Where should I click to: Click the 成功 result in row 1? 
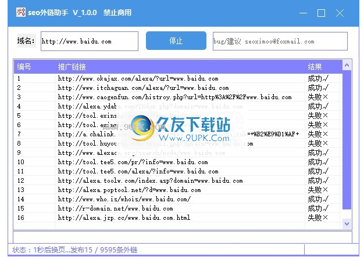pos(318,78)
